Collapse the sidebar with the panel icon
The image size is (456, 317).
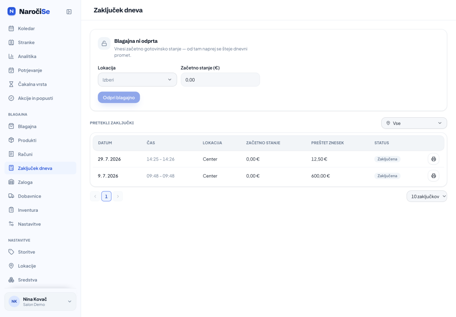pos(69,12)
